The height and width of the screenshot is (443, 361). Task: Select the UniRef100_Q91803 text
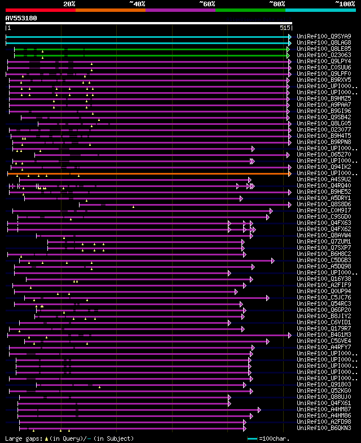coord(324,384)
